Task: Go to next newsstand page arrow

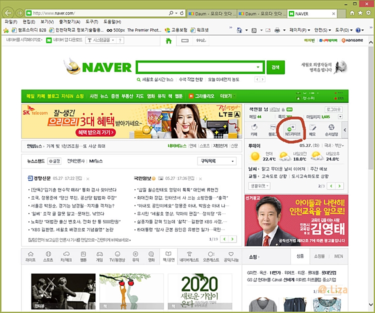Action: coord(232,239)
